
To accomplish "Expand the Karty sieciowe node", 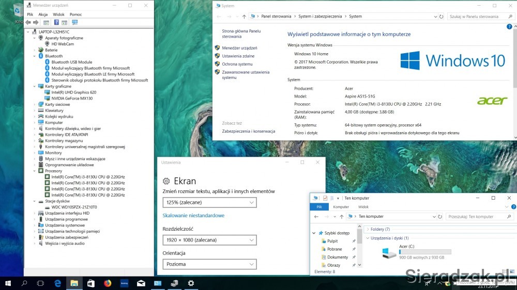I will (x=35, y=104).
